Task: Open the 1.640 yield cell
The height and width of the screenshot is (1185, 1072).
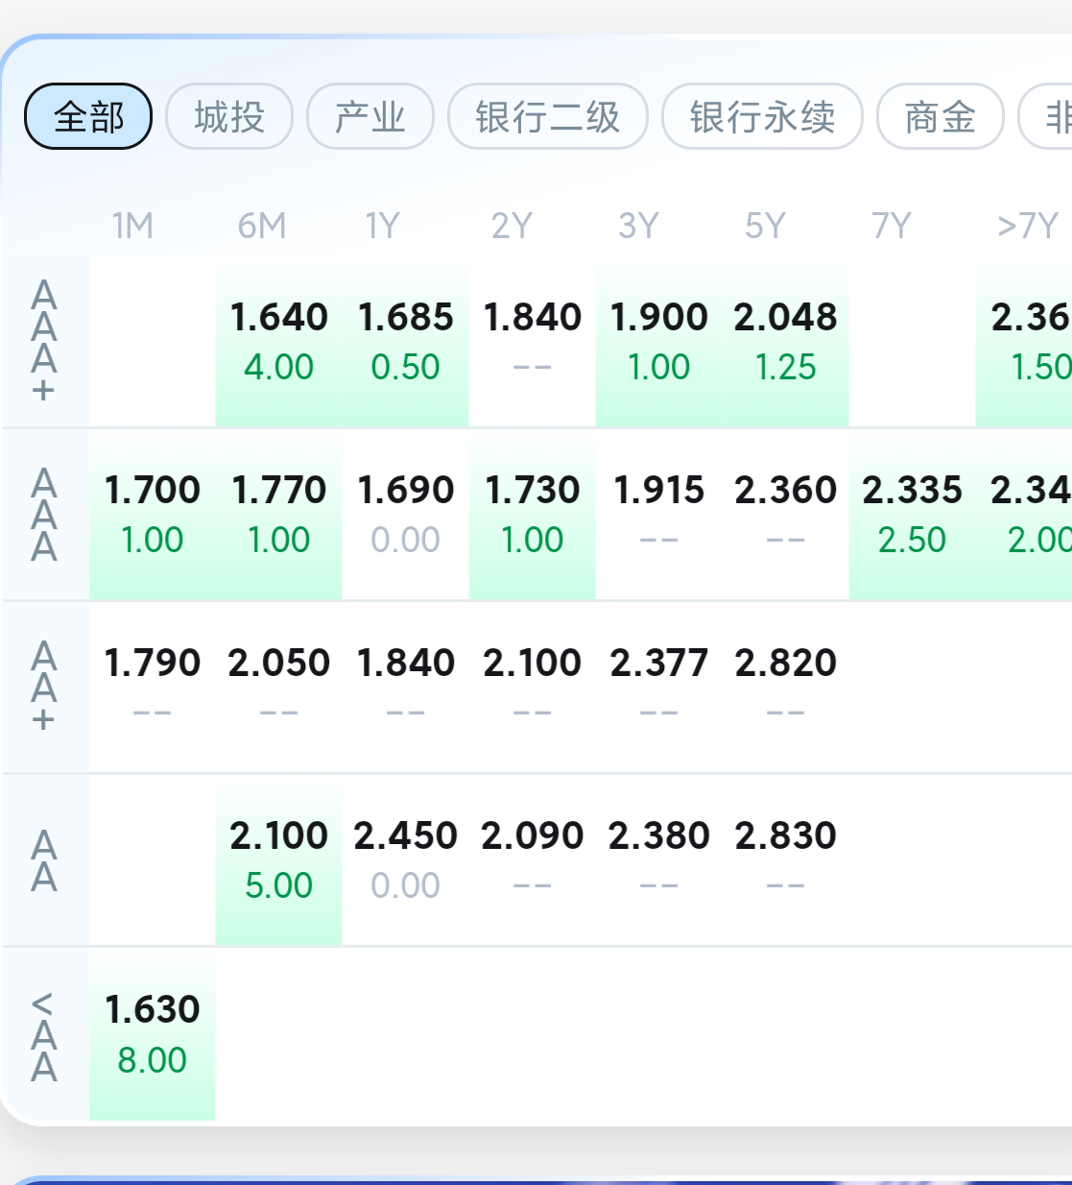Action: (x=279, y=342)
